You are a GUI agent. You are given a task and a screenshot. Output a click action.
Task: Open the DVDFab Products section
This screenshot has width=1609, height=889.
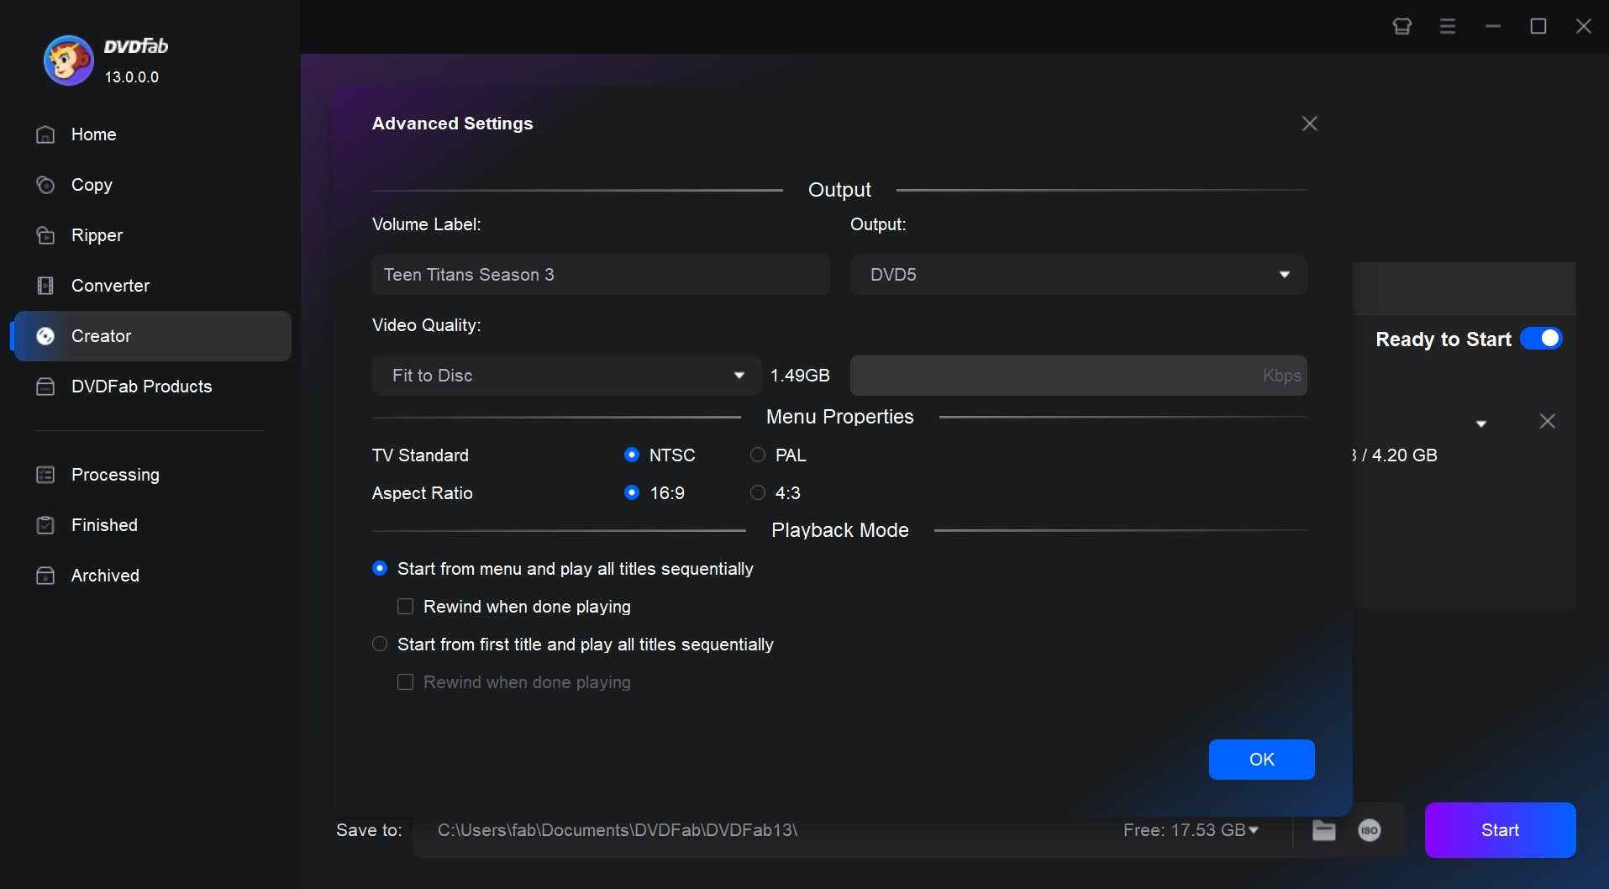click(140, 387)
